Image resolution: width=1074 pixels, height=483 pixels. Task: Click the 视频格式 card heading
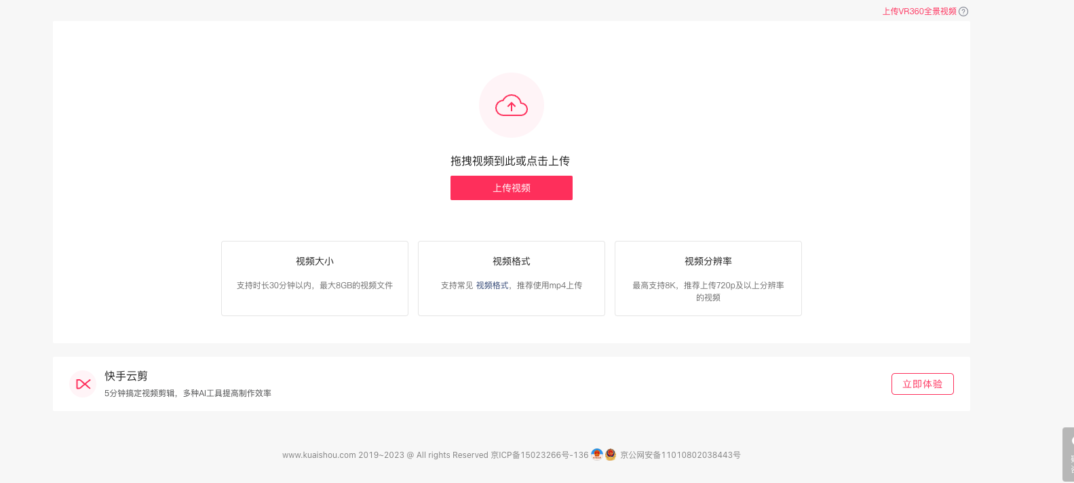click(x=512, y=261)
